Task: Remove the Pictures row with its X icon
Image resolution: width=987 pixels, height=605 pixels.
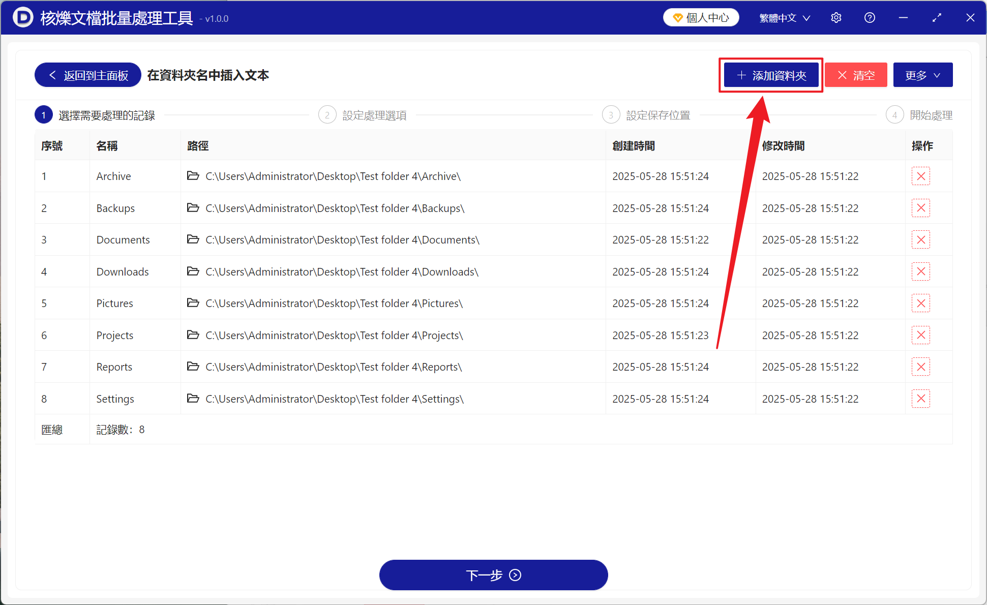Action: pos(920,303)
